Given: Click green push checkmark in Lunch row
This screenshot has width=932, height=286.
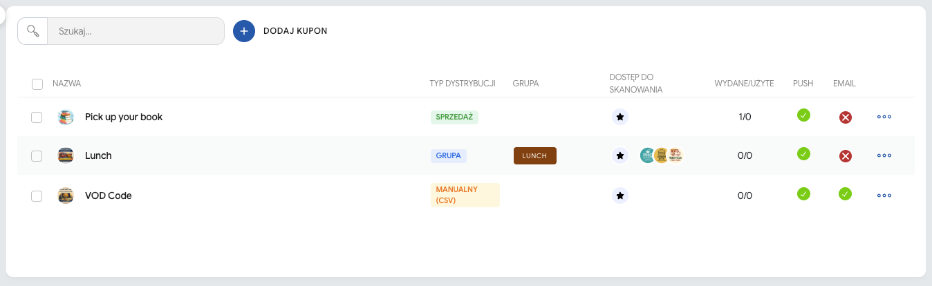Looking at the screenshot, I should pos(803,153).
